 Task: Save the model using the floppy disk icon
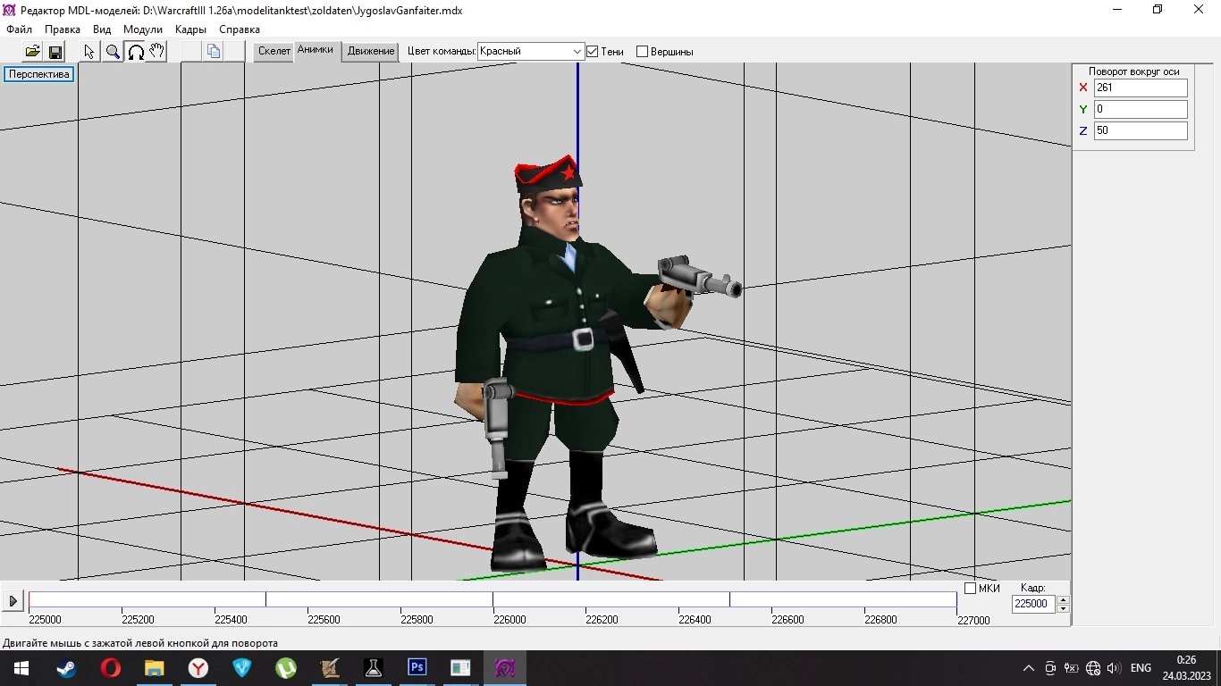55,52
